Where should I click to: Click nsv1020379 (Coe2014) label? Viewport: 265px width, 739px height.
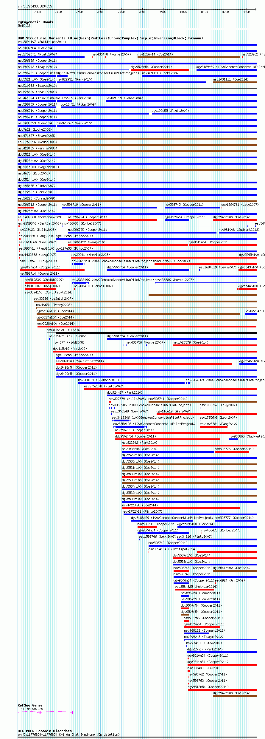[x=191, y=342]
